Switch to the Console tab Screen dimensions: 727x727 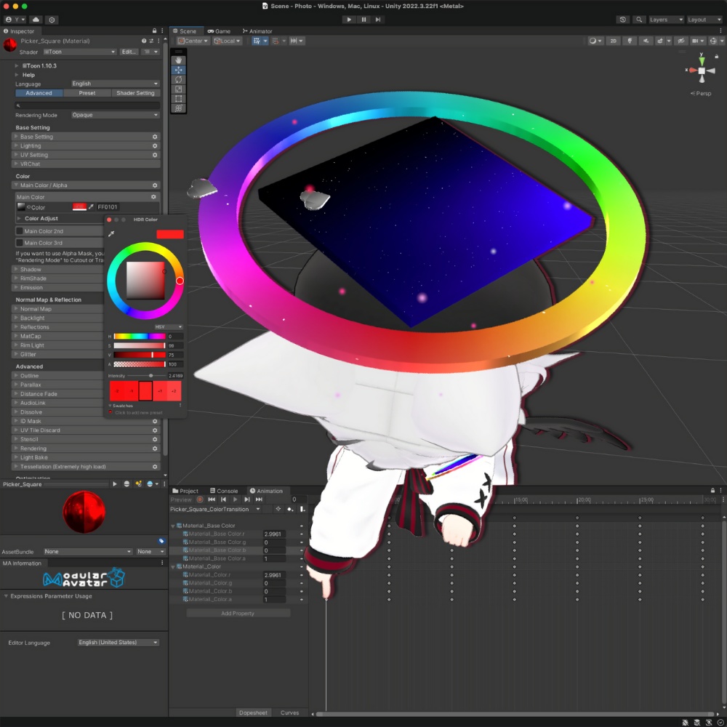coord(224,491)
